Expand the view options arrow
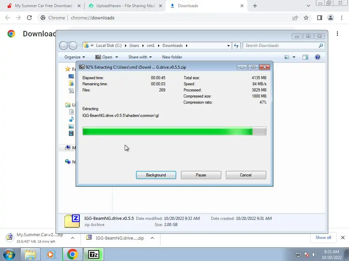349x261 pixels. click(294, 57)
